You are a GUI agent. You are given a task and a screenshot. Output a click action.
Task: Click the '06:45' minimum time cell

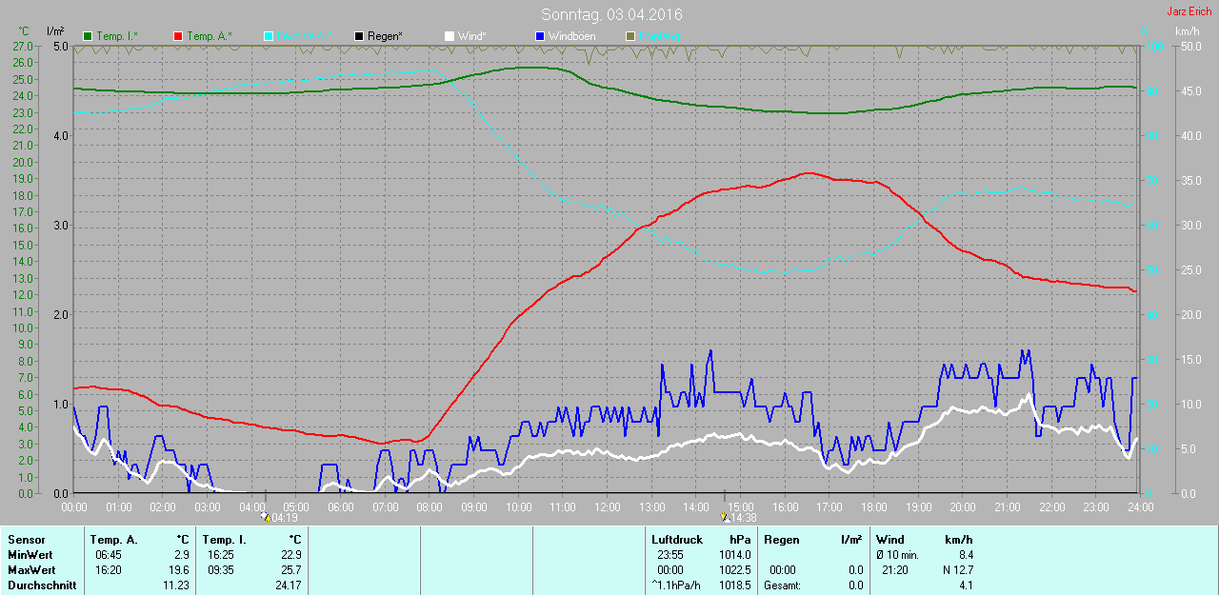pos(108,554)
